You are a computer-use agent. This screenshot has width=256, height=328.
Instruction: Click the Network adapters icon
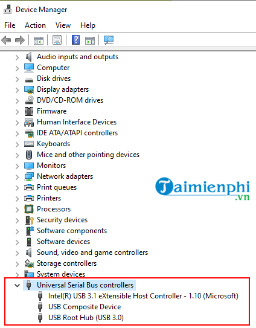click(x=29, y=176)
